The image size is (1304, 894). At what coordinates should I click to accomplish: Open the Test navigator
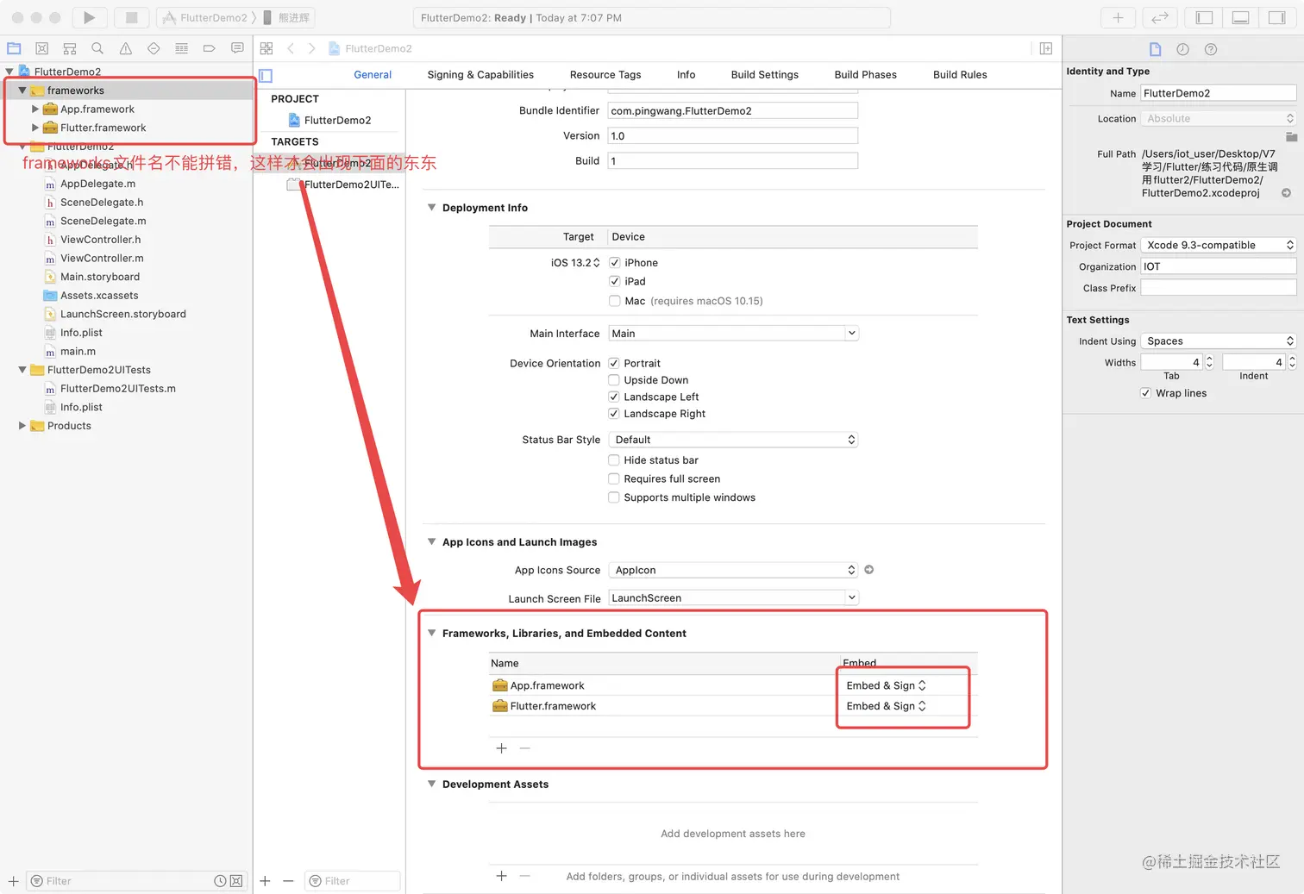pyautogui.click(x=154, y=48)
